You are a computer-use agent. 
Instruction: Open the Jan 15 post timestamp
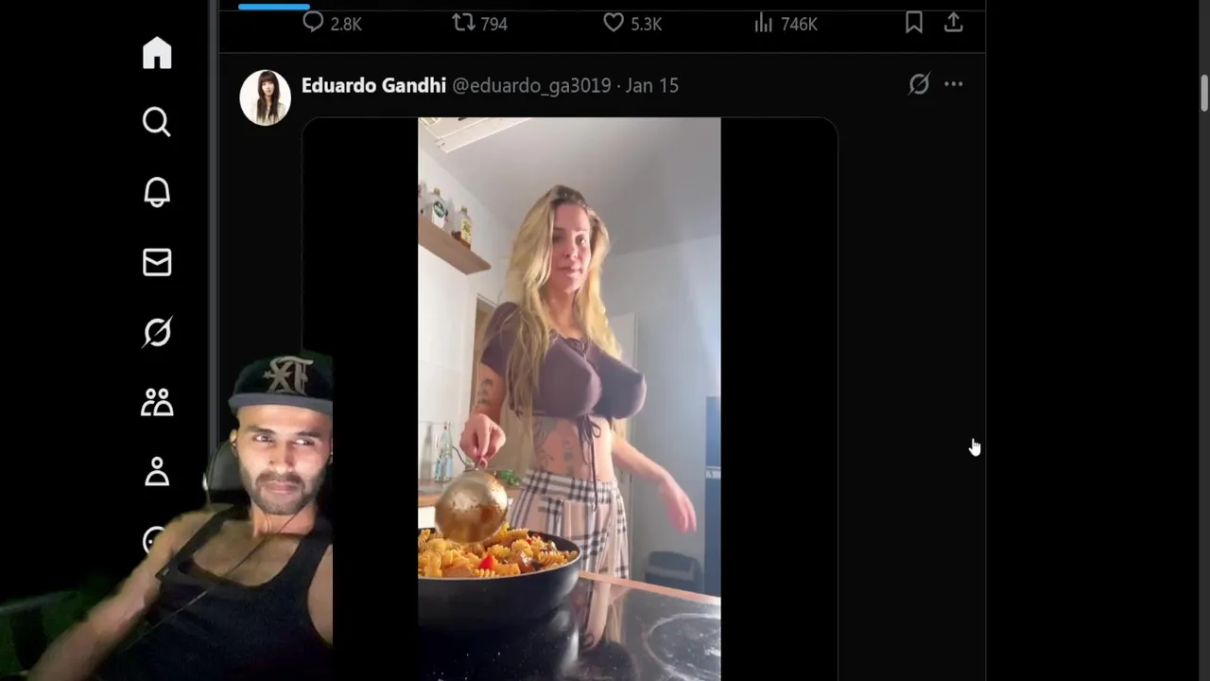pyautogui.click(x=652, y=85)
